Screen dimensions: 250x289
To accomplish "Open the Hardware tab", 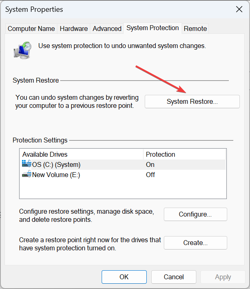I will pyautogui.click(x=74, y=28).
